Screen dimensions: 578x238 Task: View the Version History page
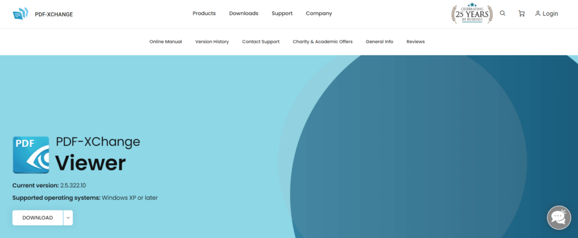point(212,42)
